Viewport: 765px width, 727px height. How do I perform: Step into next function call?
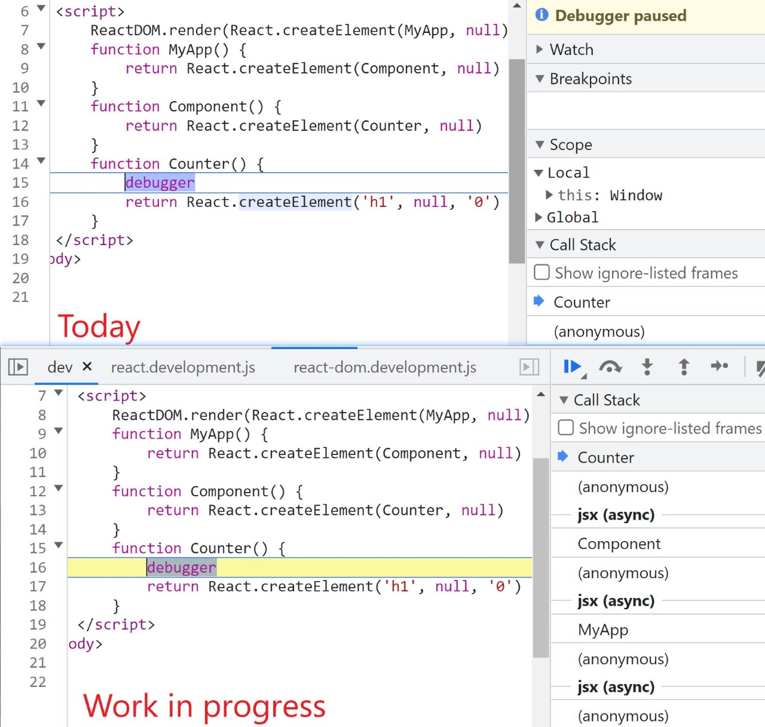click(x=647, y=366)
